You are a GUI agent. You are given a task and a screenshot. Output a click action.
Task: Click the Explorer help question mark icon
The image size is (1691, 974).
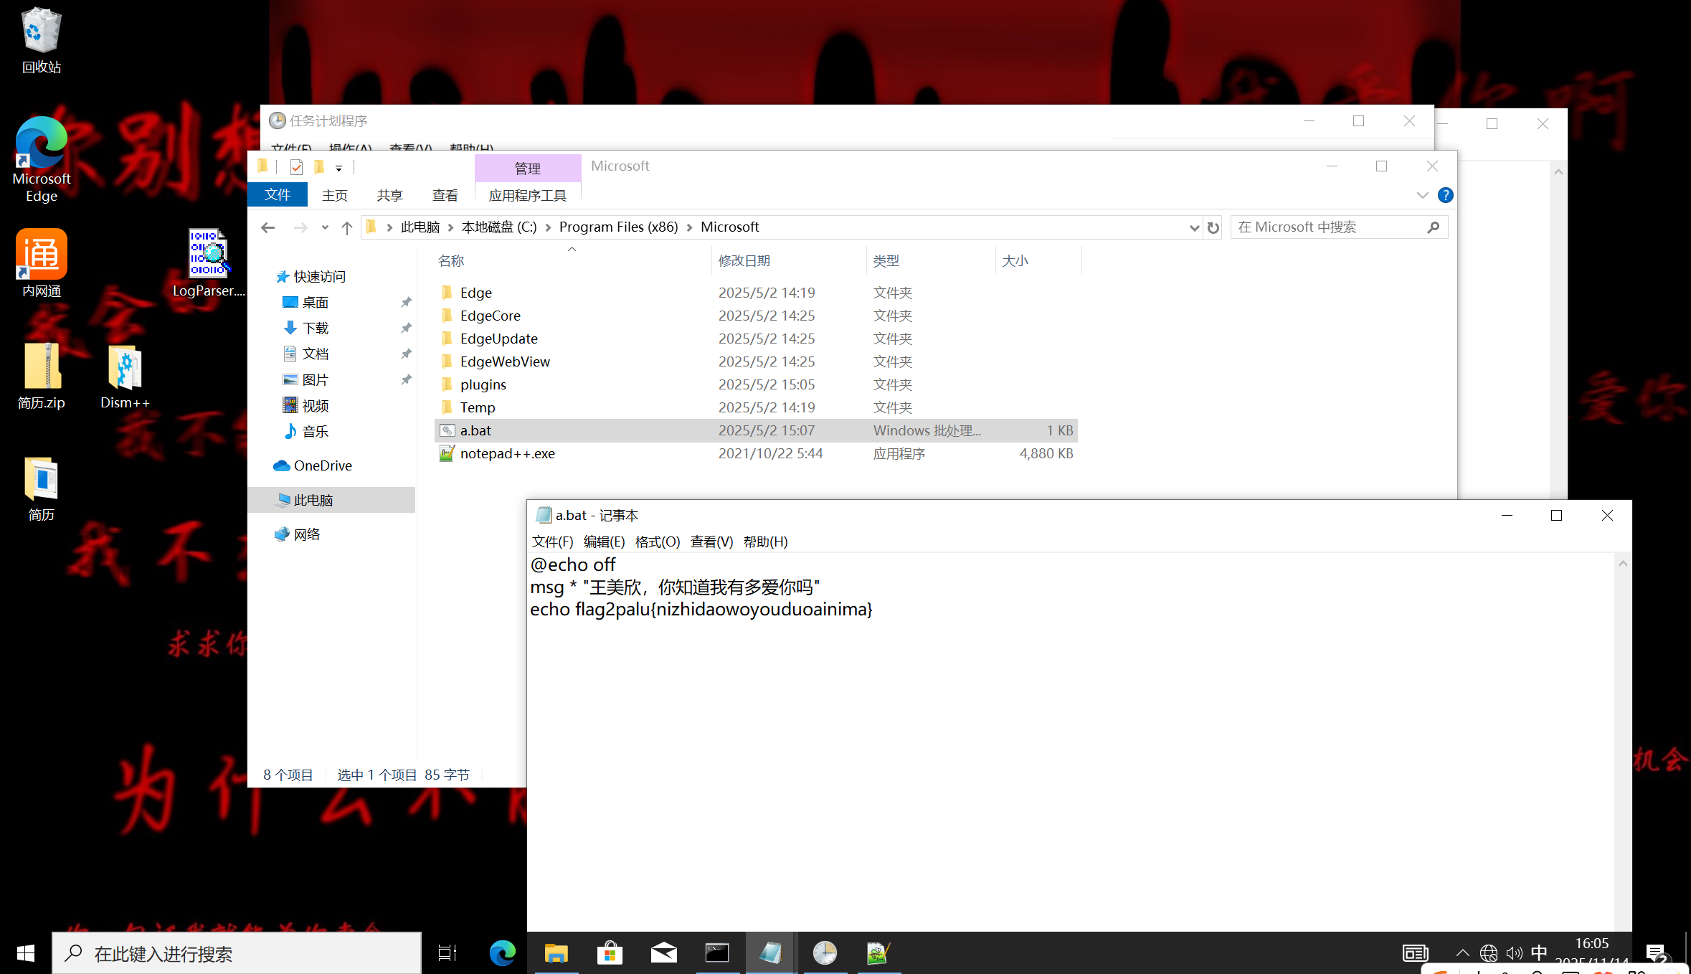tap(1445, 195)
